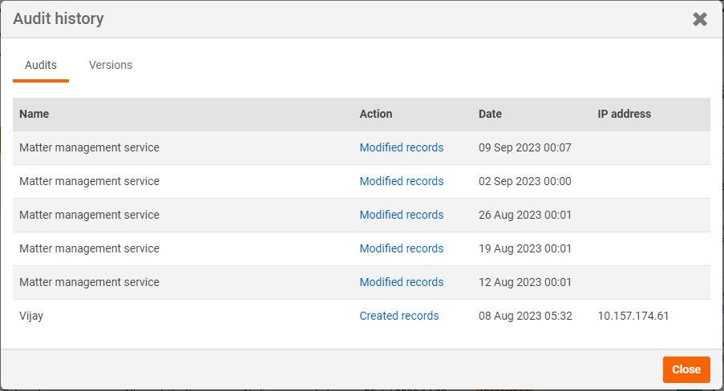Open Modified records link dated 19 Aug 2023

coord(401,249)
